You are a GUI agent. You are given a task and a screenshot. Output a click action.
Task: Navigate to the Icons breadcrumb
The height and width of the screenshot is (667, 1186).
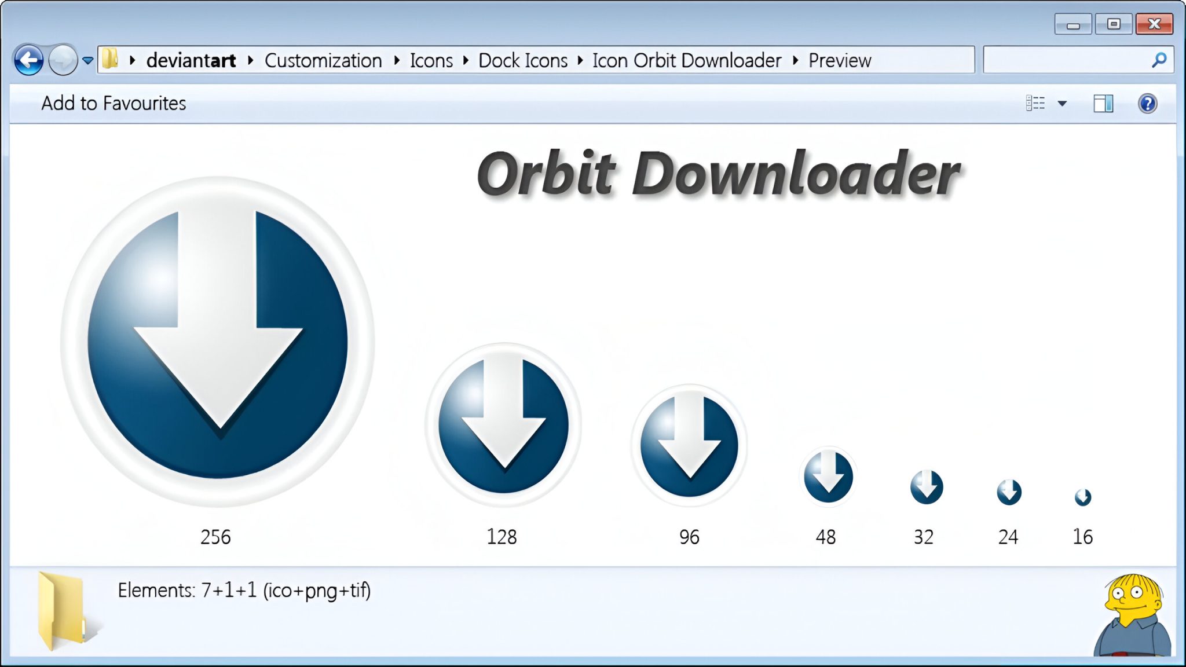431,60
